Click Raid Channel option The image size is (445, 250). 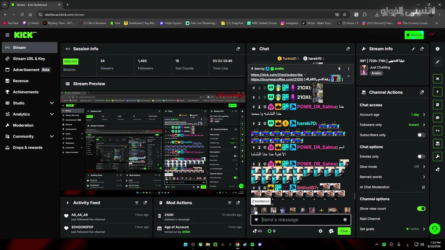tap(370, 219)
